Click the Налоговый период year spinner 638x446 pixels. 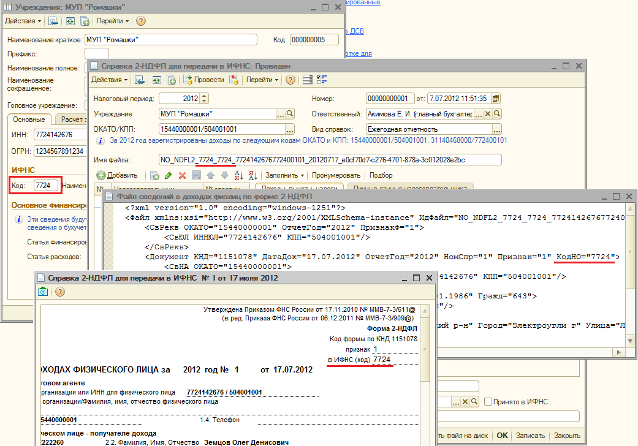pyautogui.click(x=204, y=98)
